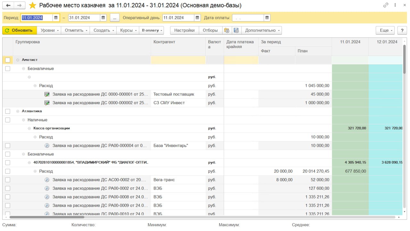Click the back navigation arrow
The image size is (410, 231).
(8, 5)
